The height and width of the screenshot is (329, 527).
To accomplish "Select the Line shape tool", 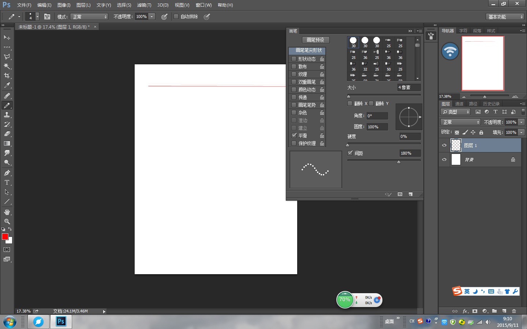I will tap(7, 201).
